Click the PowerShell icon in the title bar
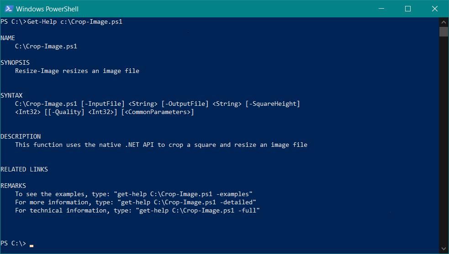The height and width of the screenshot is (254, 449). point(8,9)
